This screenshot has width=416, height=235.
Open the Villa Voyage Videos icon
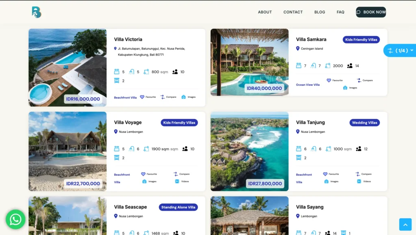177,181
